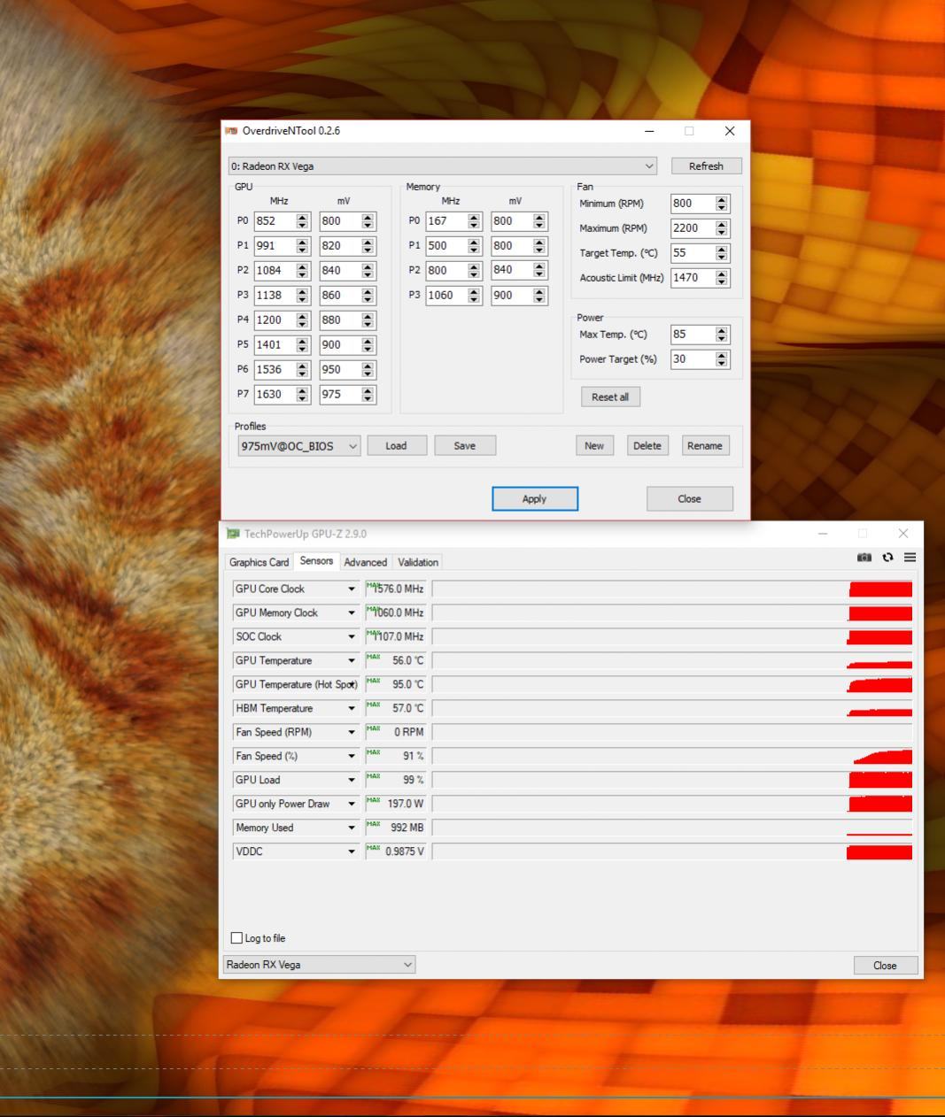Open the GPU-Z hamburger menu
Viewport: 945px width, 1117px height.
coord(910,557)
